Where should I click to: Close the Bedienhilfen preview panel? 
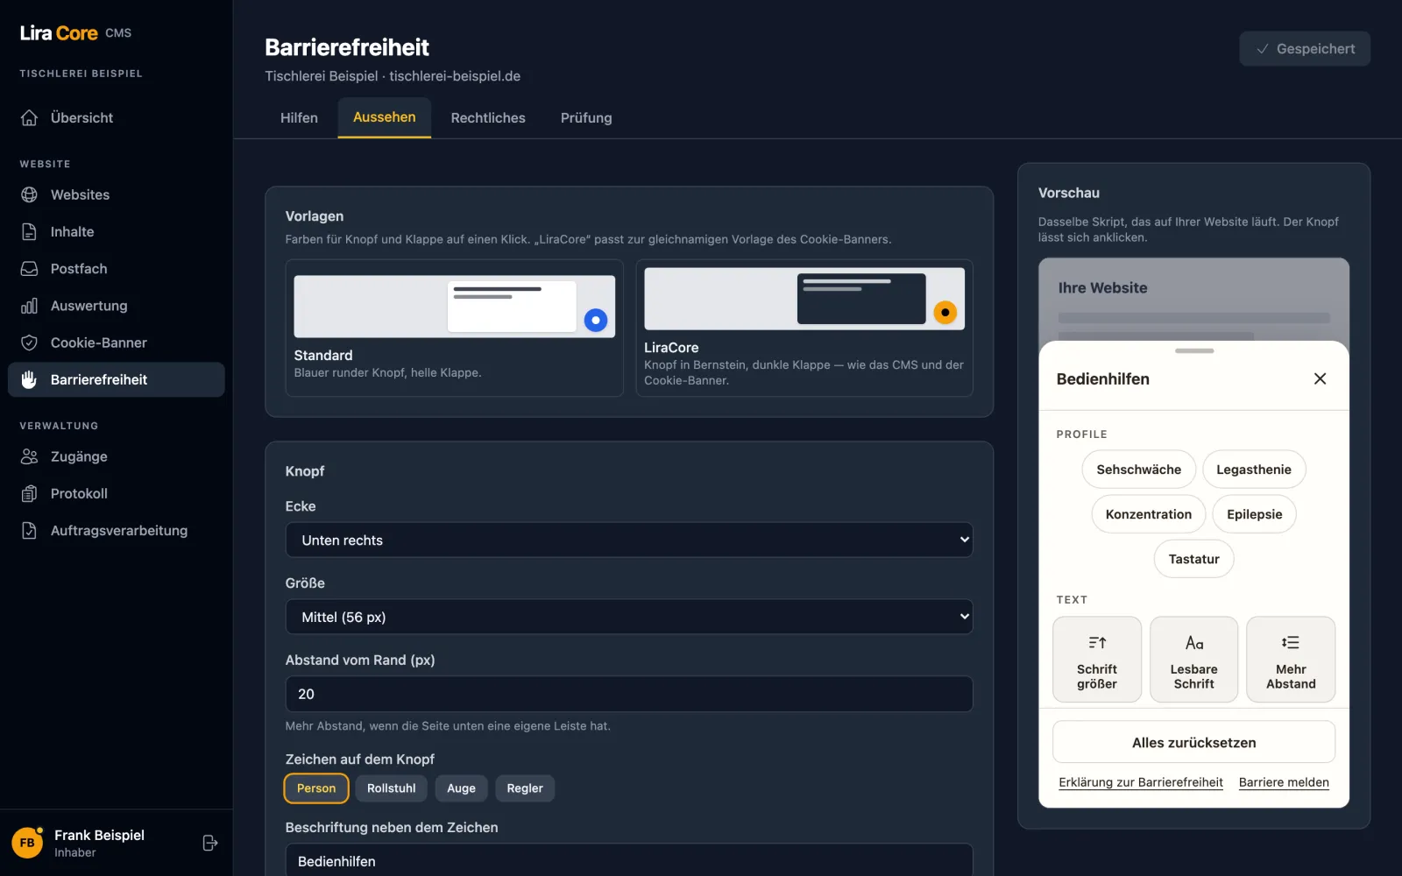click(1320, 378)
